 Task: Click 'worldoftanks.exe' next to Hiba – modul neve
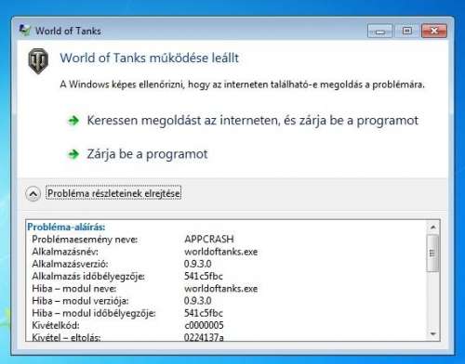tap(220, 289)
